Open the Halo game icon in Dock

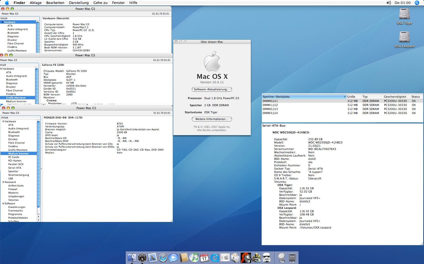(256, 257)
